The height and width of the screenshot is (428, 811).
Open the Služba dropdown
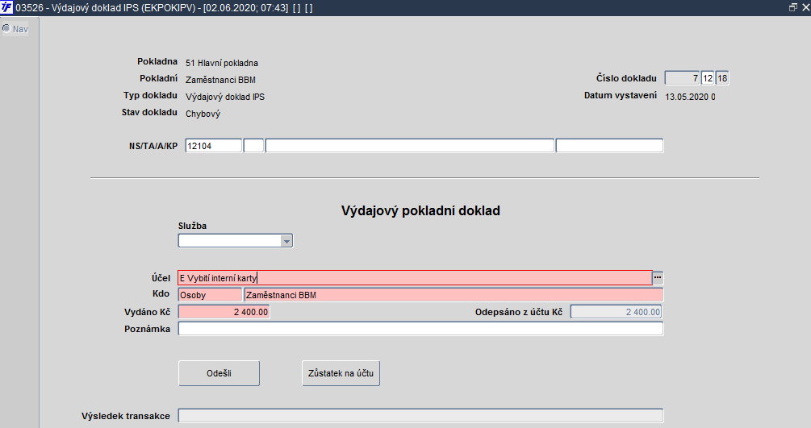pos(286,241)
